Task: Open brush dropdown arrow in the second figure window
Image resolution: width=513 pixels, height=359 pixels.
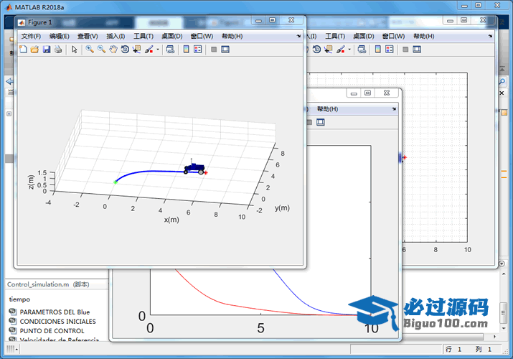Action: pos(350,50)
